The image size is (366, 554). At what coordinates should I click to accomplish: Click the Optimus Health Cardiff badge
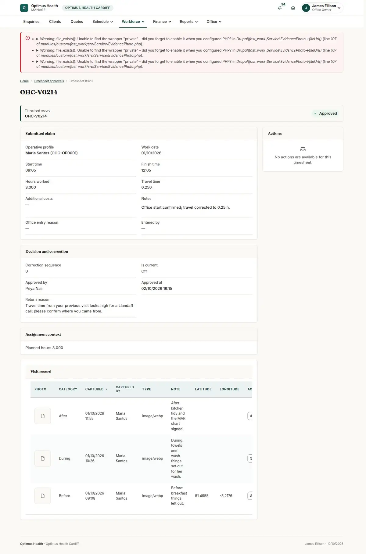[88, 8]
